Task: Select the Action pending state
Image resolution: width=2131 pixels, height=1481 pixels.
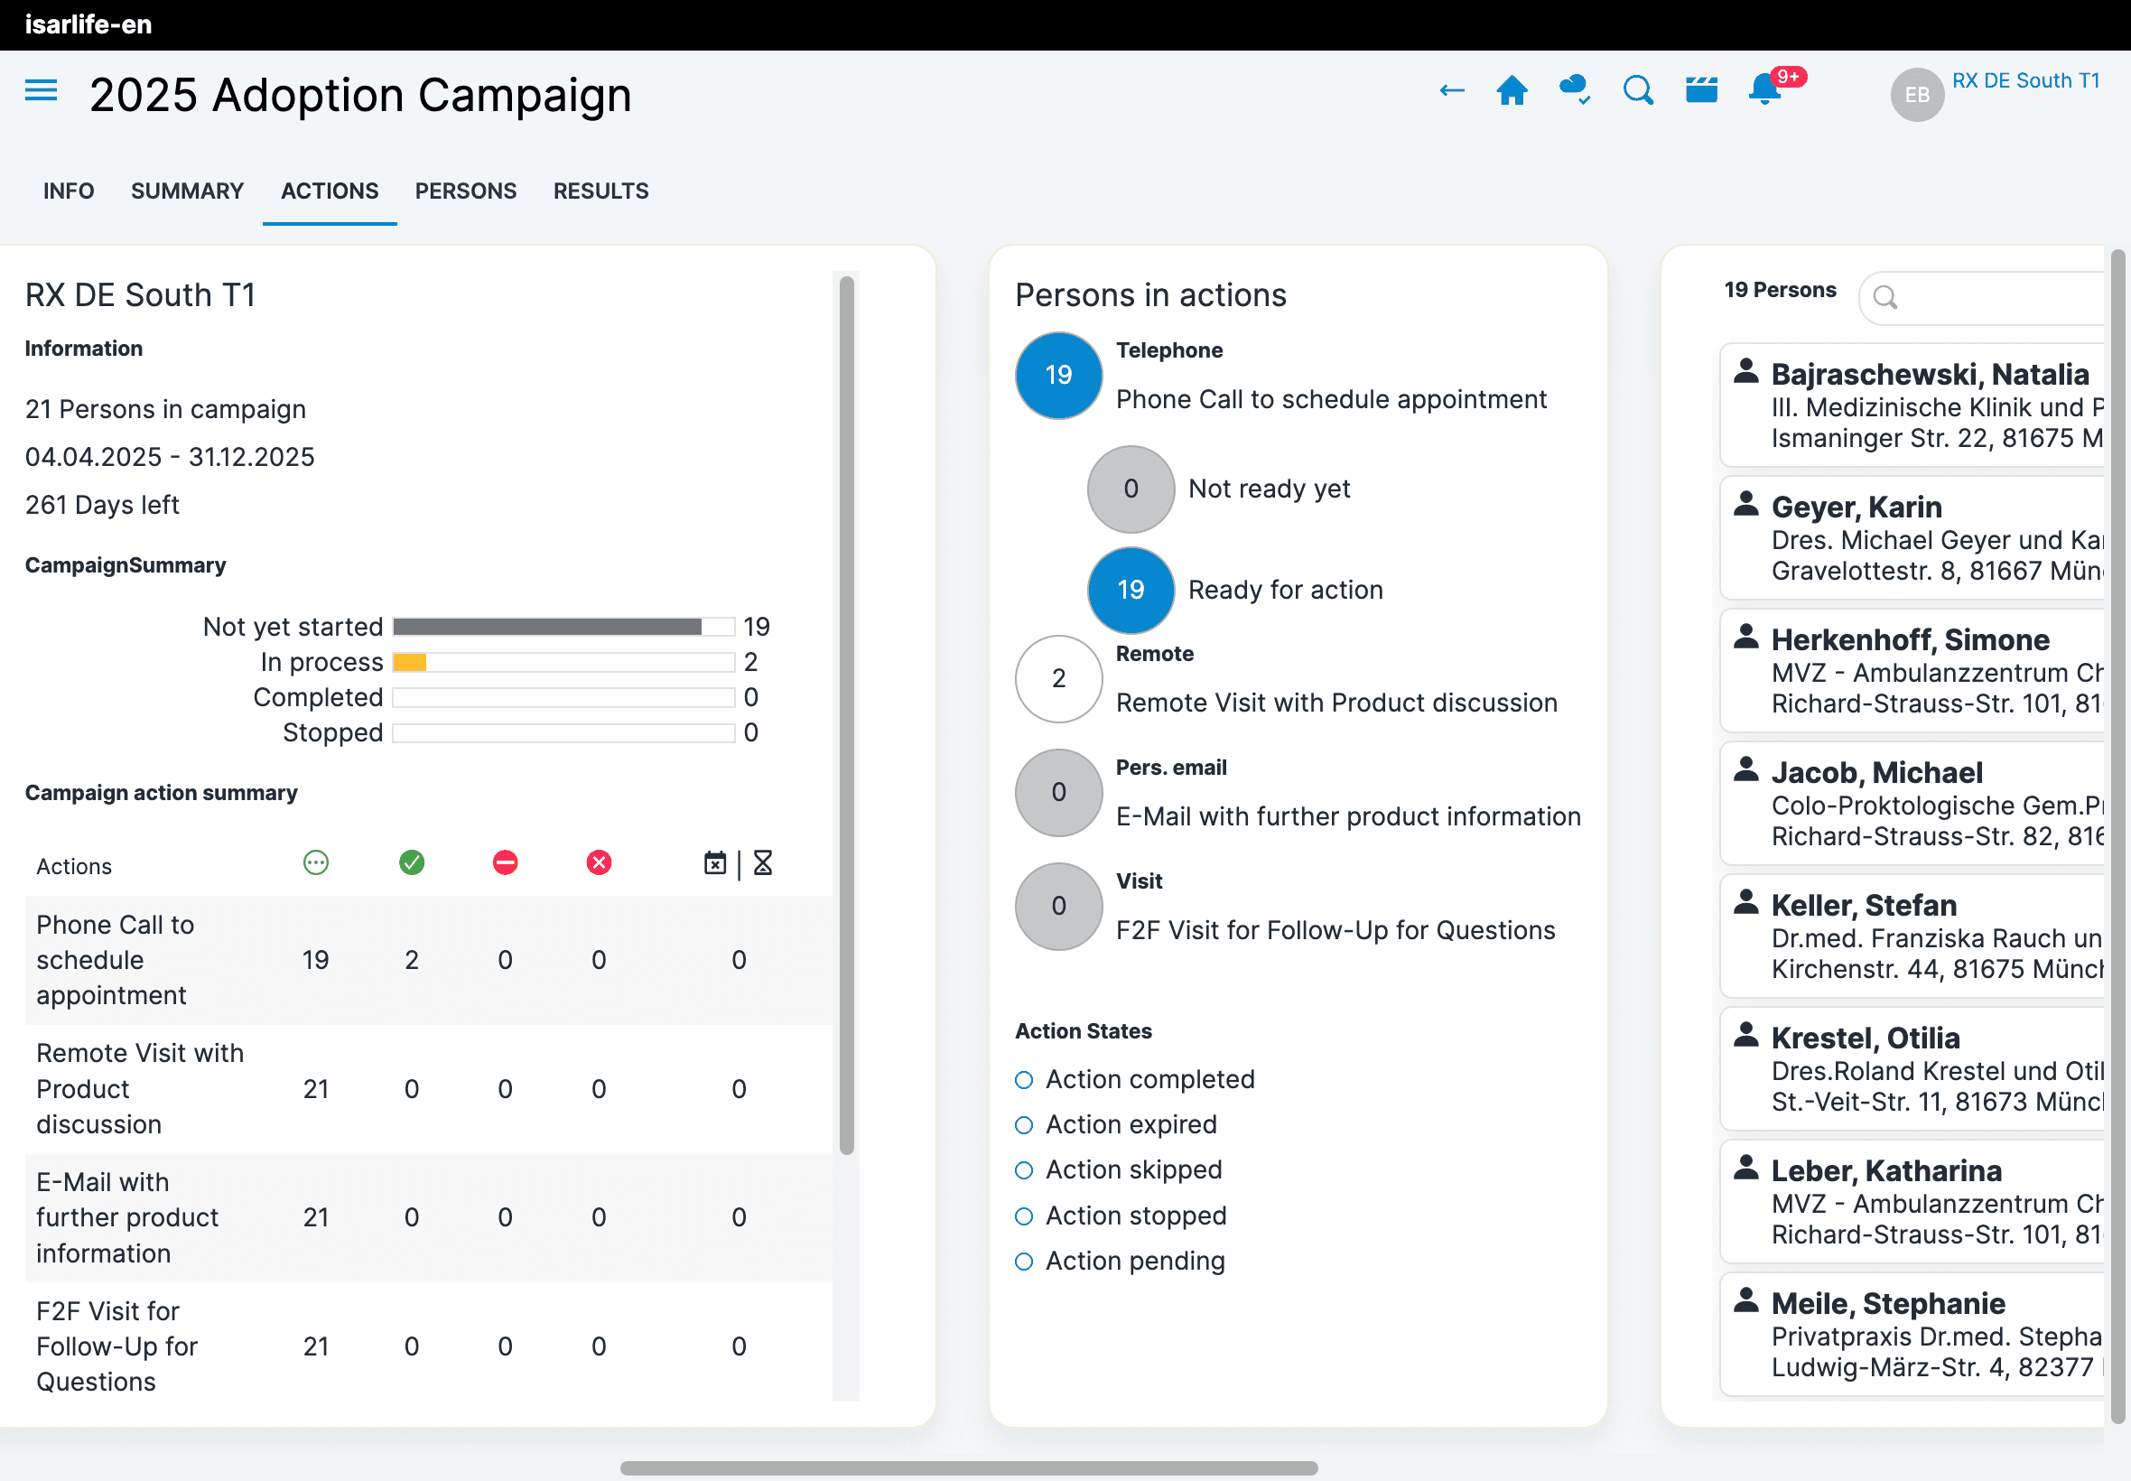Action: point(1024,1262)
